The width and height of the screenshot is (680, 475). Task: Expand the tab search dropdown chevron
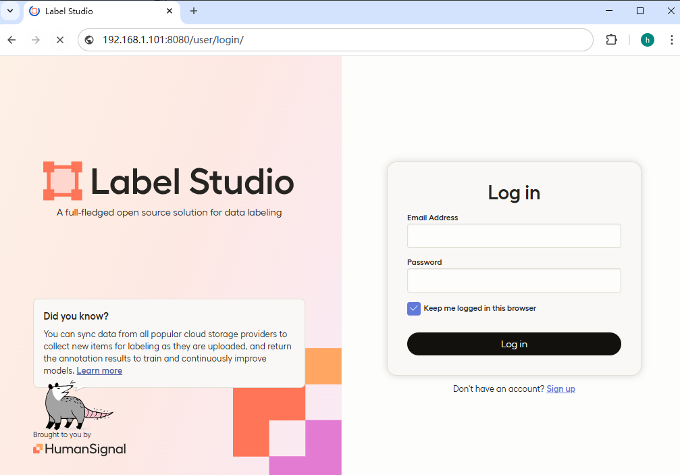click(x=10, y=11)
